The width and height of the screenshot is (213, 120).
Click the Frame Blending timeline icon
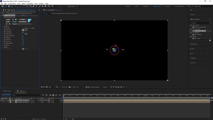coord(53,95)
